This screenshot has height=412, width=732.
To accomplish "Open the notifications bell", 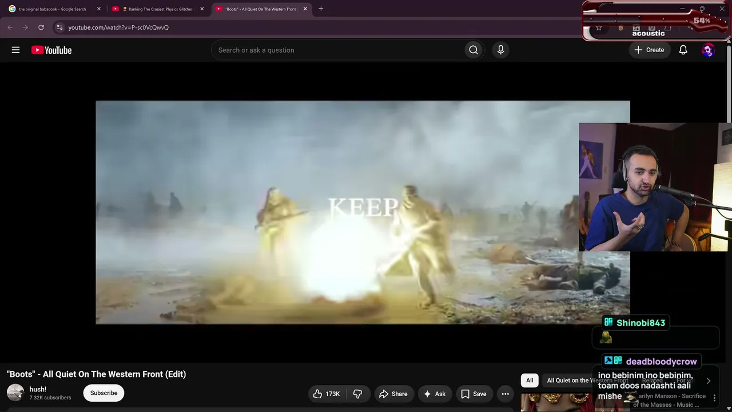I will [683, 50].
